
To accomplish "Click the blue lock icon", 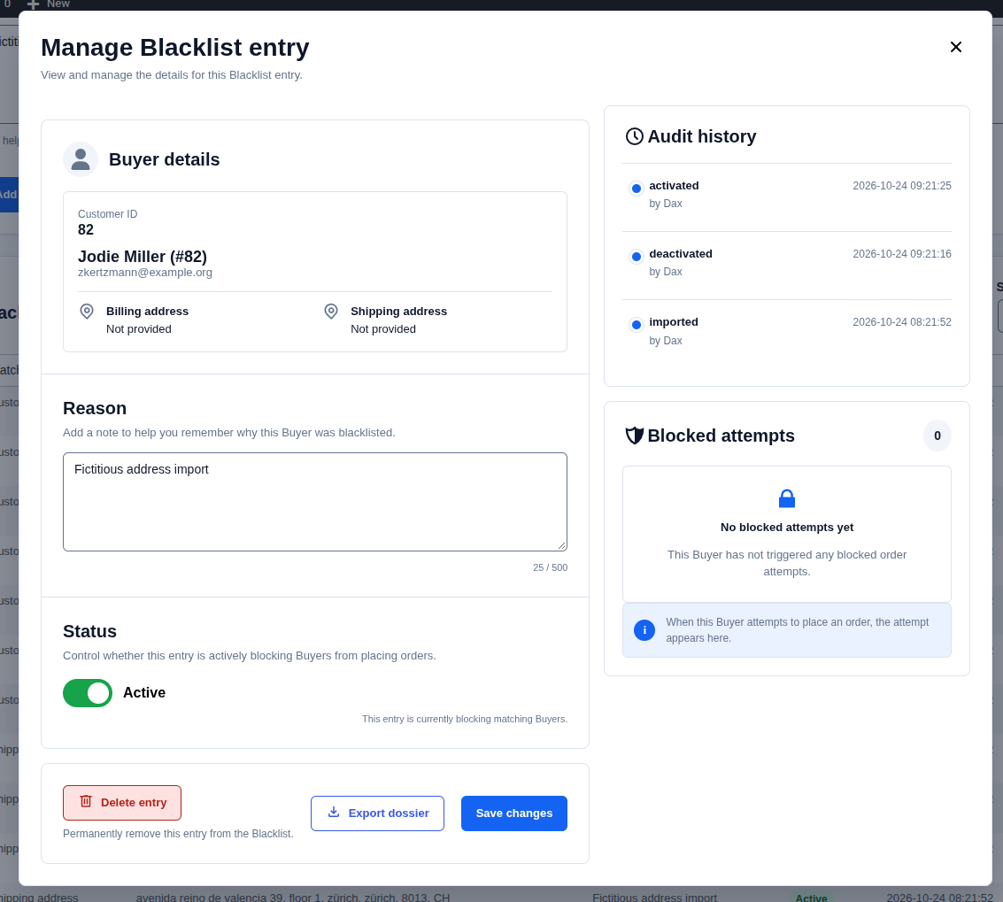I will pos(787,498).
